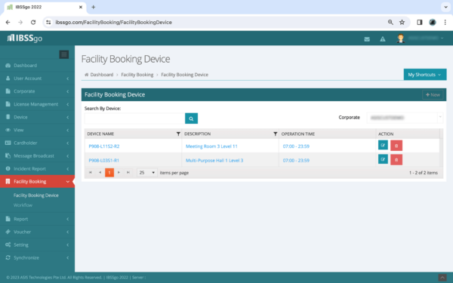Close the IBSSgo 2022 browser tab

tap(81, 8)
